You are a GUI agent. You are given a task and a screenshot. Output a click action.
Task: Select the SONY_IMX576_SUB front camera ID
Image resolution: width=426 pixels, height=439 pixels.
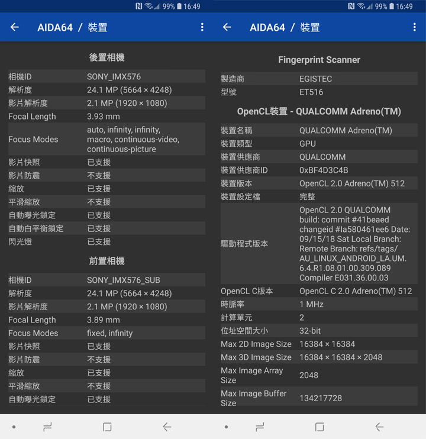click(124, 280)
